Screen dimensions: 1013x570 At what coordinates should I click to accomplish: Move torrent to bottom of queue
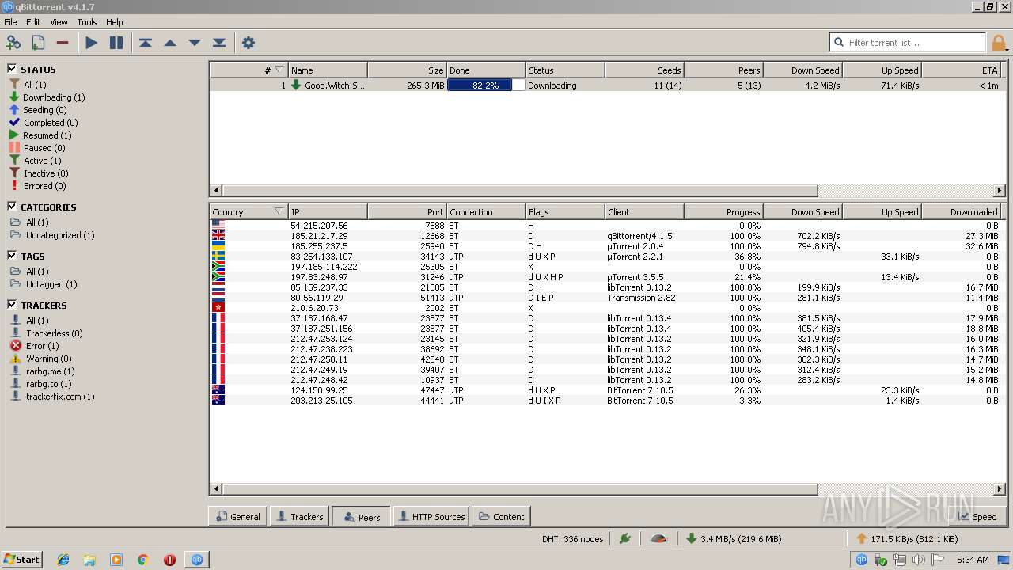click(219, 43)
